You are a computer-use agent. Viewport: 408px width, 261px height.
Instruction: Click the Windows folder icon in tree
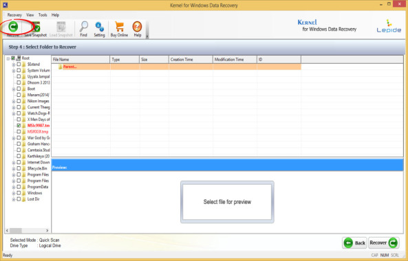tap(24, 193)
